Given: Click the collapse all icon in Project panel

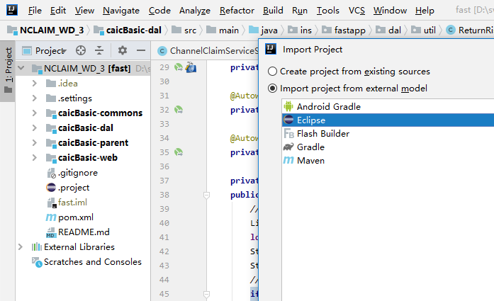Looking at the screenshot, I should click(x=99, y=50).
